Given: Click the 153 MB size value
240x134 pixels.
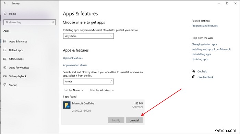Looking at the screenshot, I should (139, 103).
